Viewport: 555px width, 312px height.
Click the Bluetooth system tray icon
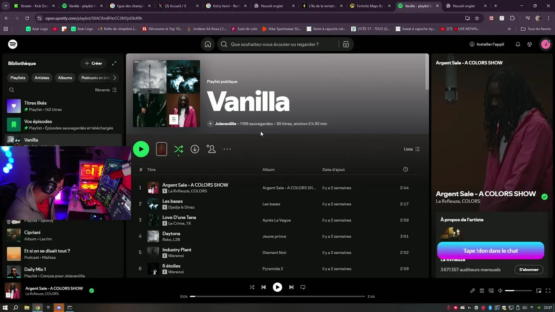[490, 308]
